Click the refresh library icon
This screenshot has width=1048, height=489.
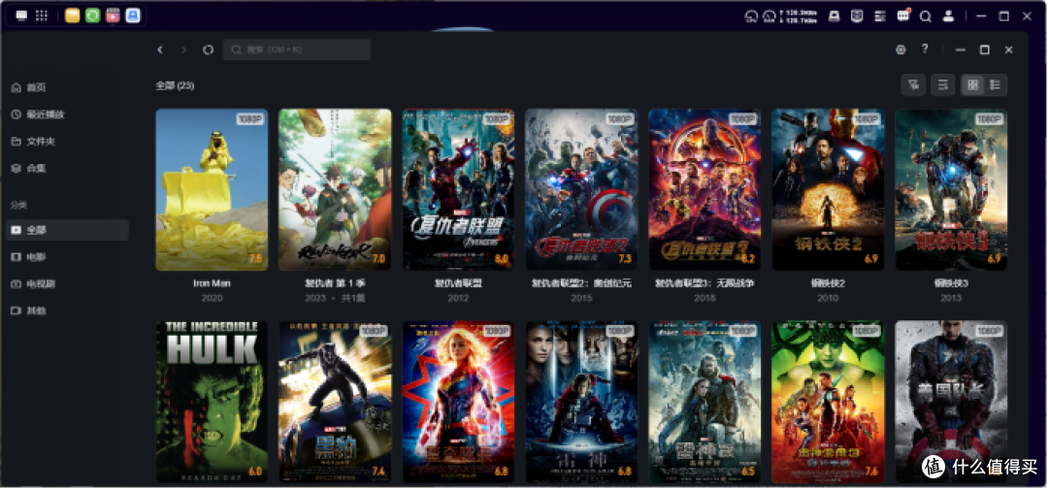point(208,49)
